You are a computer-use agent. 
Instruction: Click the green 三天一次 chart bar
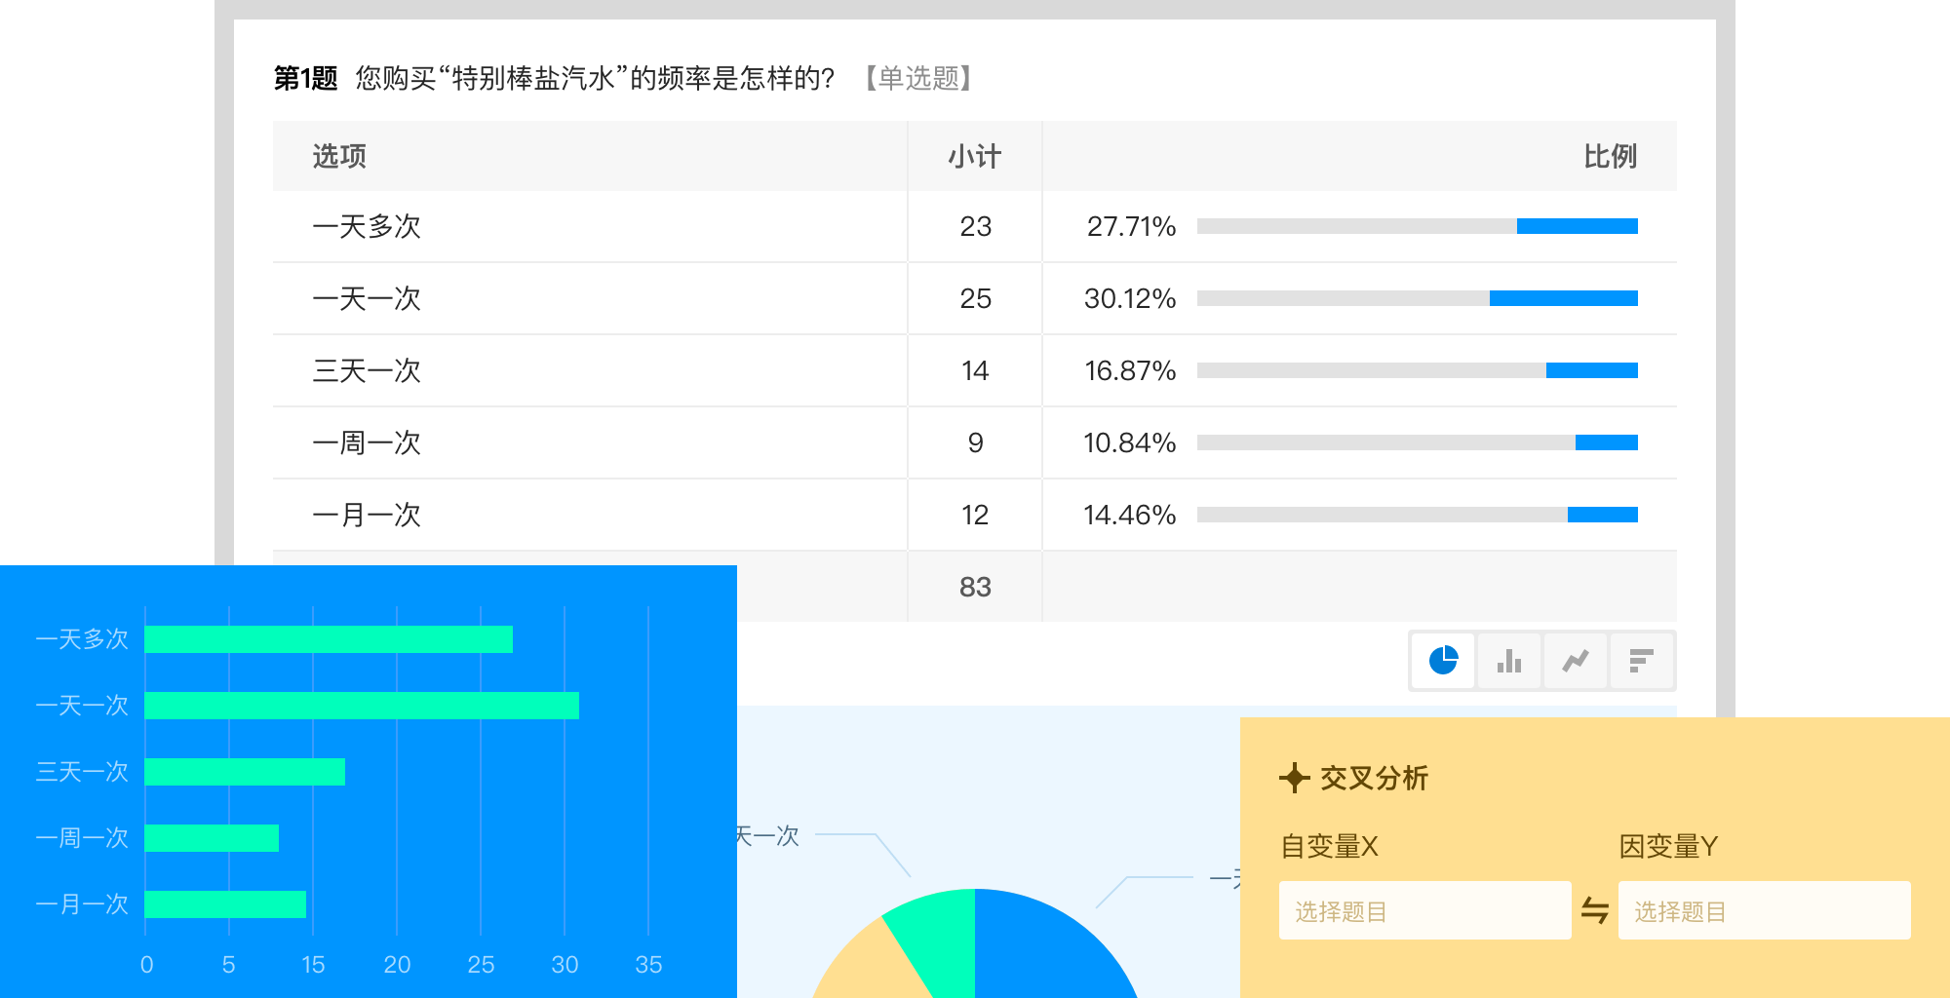245,772
